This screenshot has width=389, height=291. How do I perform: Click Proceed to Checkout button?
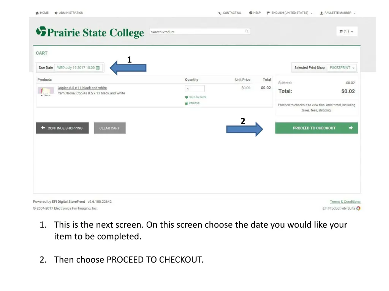pos(316,128)
